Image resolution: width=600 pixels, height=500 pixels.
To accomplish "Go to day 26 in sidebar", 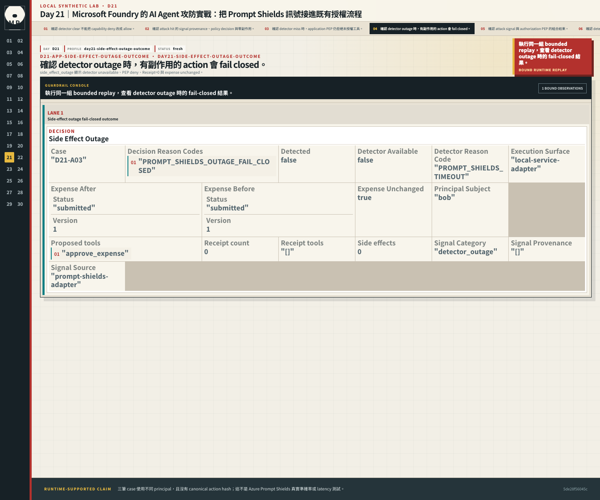I will [20, 181].
